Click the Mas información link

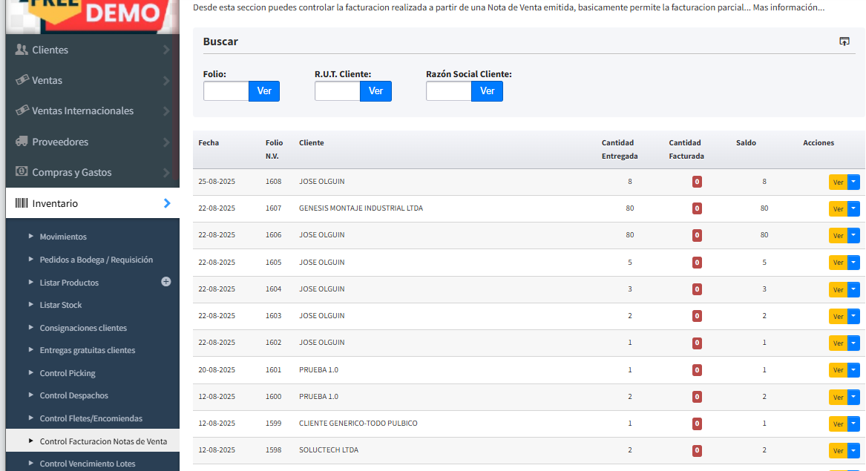click(x=789, y=7)
